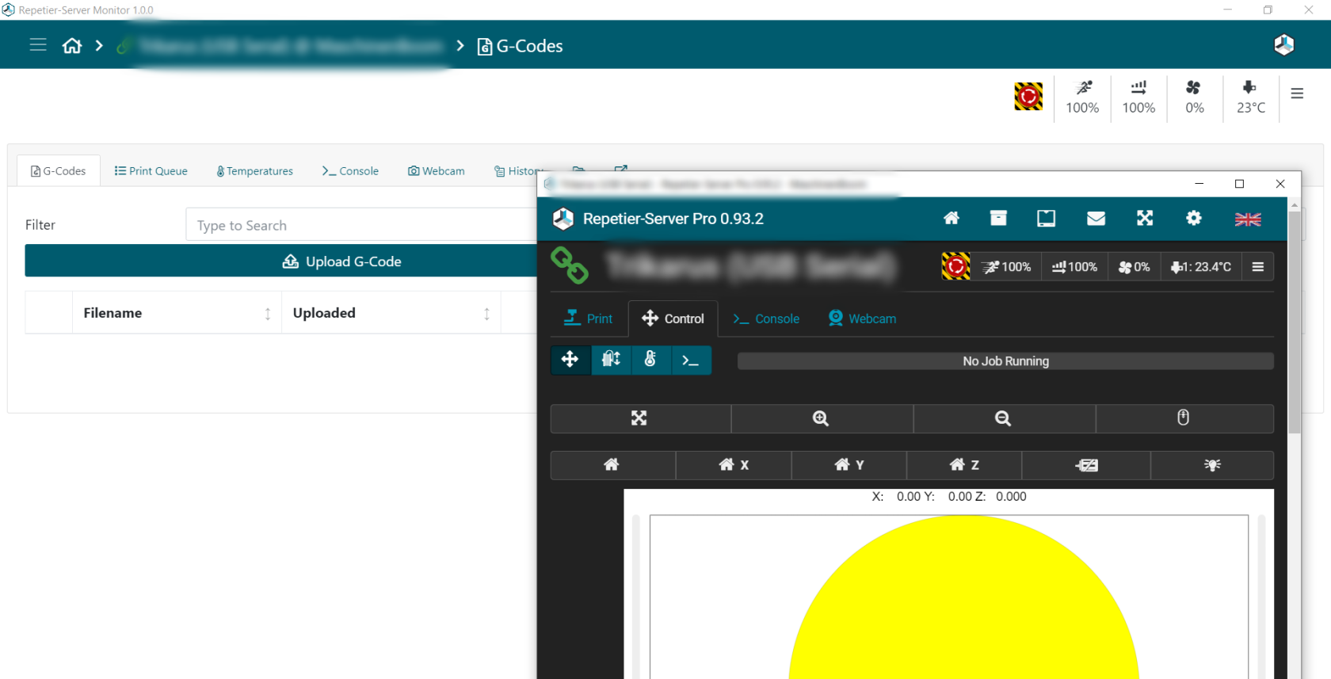
Task: Open speed 100% control in Server Pro
Action: [x=1007, y=267]
